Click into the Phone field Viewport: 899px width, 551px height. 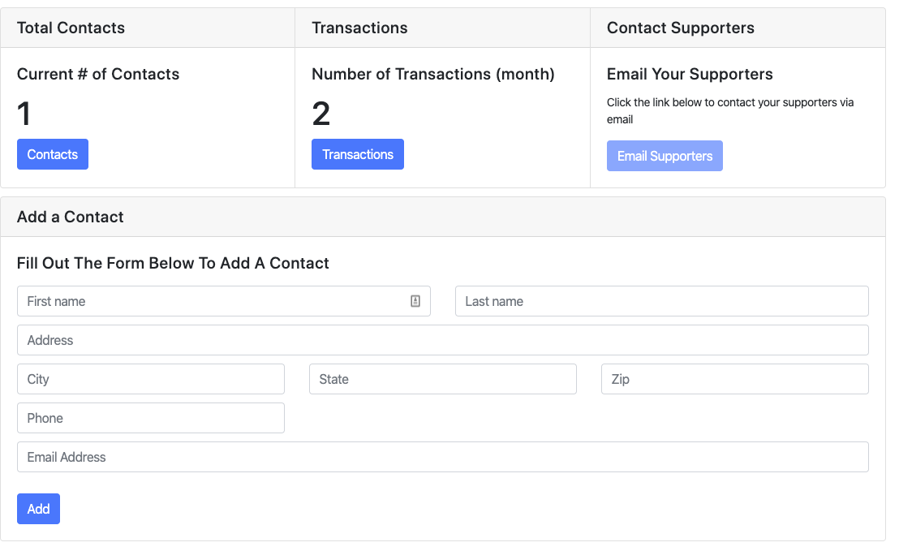pyautogui.click(x=150, y=418)
